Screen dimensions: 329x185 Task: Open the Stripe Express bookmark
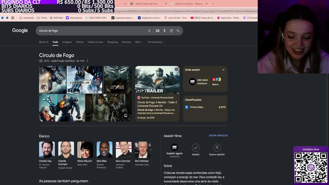[74, 18]
